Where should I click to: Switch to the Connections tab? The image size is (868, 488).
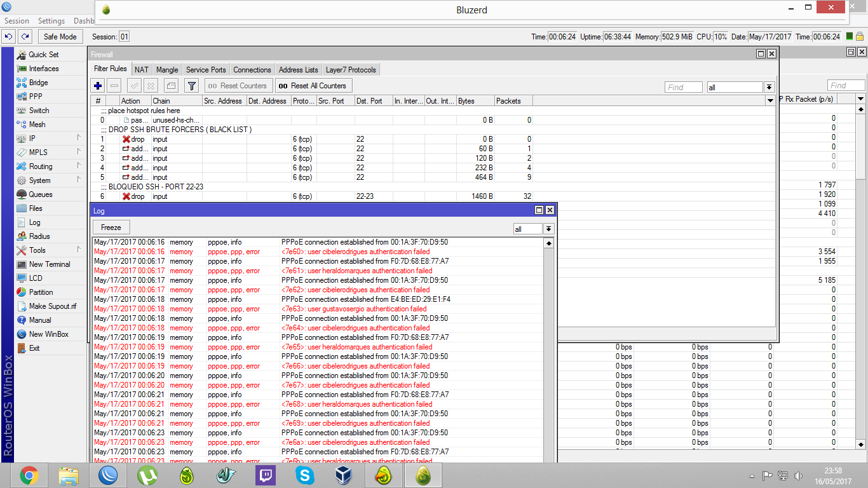[x=252, y=70]
